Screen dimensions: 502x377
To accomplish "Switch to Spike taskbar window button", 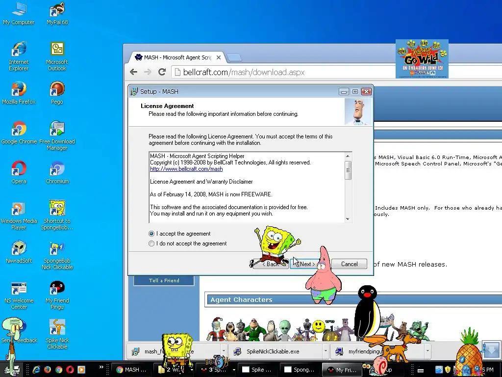I will point(258,370).
